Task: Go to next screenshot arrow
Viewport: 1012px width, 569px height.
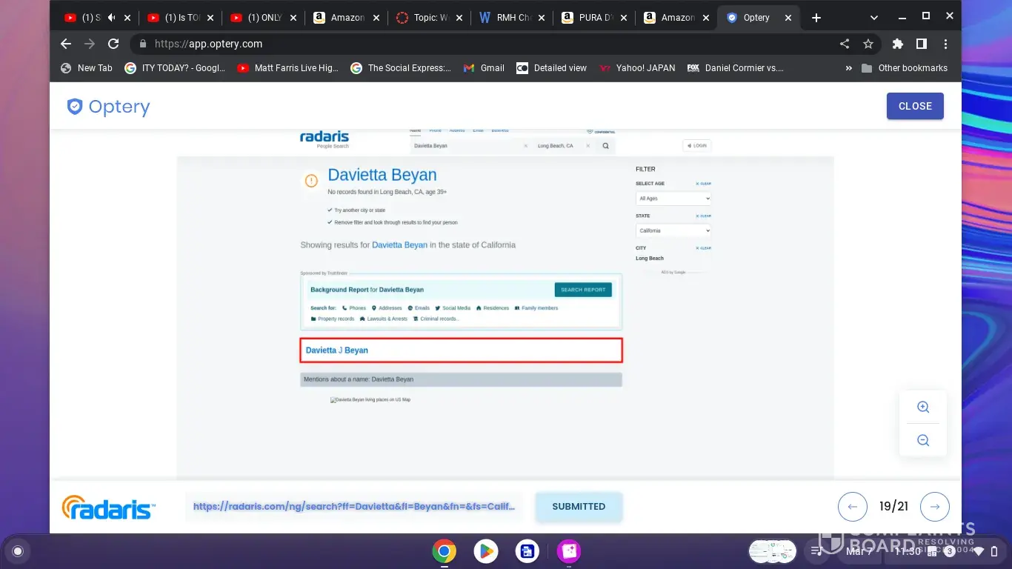Action: [934, 507]
